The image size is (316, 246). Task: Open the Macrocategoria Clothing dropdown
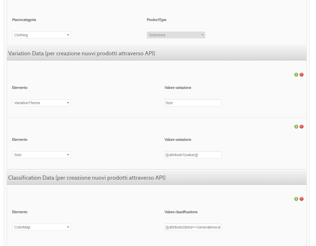(x=41, y=35)
